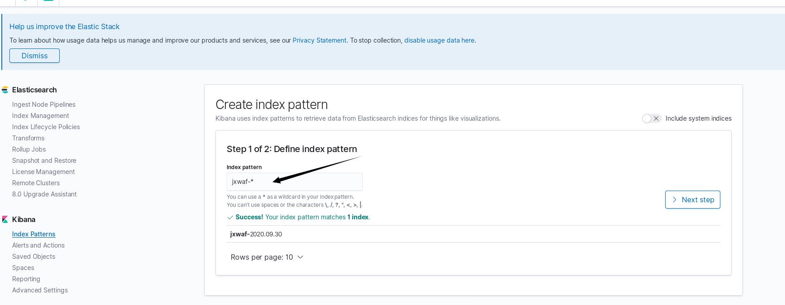Select Index Lifecycle Policies menu item
Image resolution: width=785 pixels, height=305 pixels.
(x=46, y=127)
